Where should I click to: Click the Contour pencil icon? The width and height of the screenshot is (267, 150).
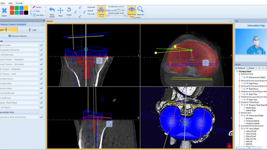[34, 7]
